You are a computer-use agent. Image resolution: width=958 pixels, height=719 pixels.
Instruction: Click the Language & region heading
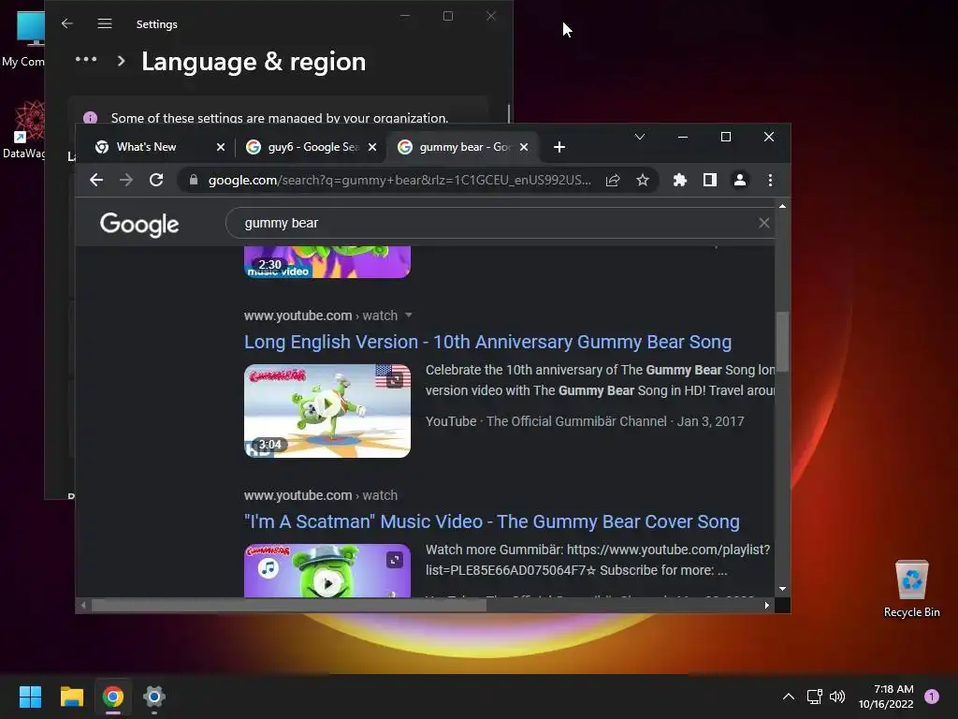pos(254,62)
